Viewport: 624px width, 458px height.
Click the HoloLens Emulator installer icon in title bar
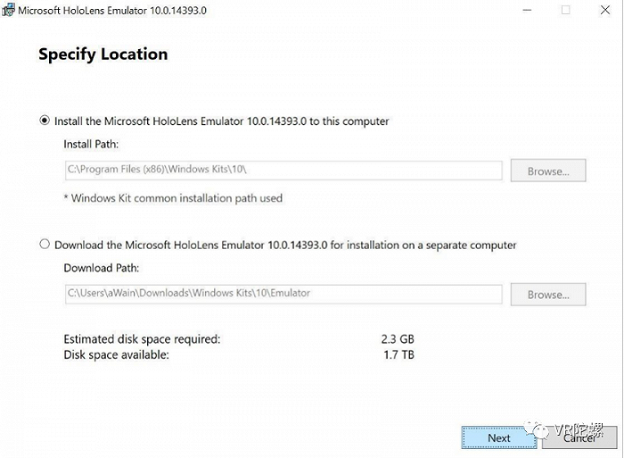[x=8, y=10]
